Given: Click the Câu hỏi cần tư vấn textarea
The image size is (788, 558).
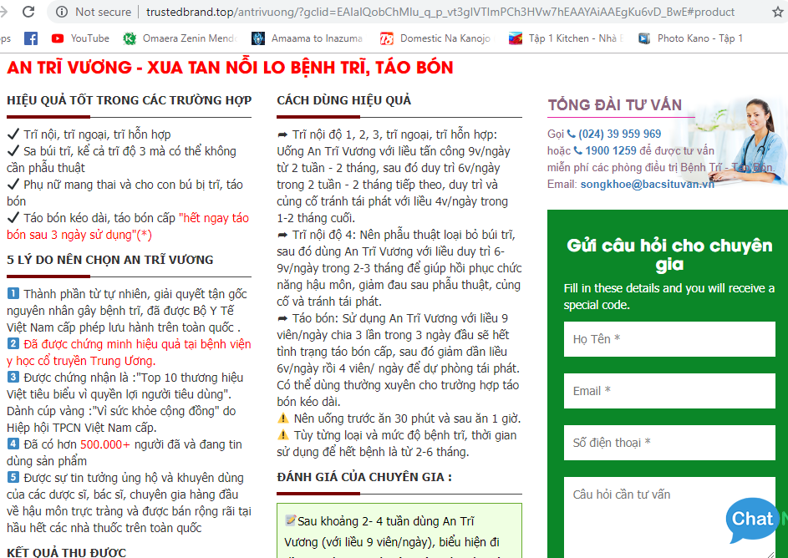Looking at the screenshot, I should pyautogui.click(x=669, y=517).
